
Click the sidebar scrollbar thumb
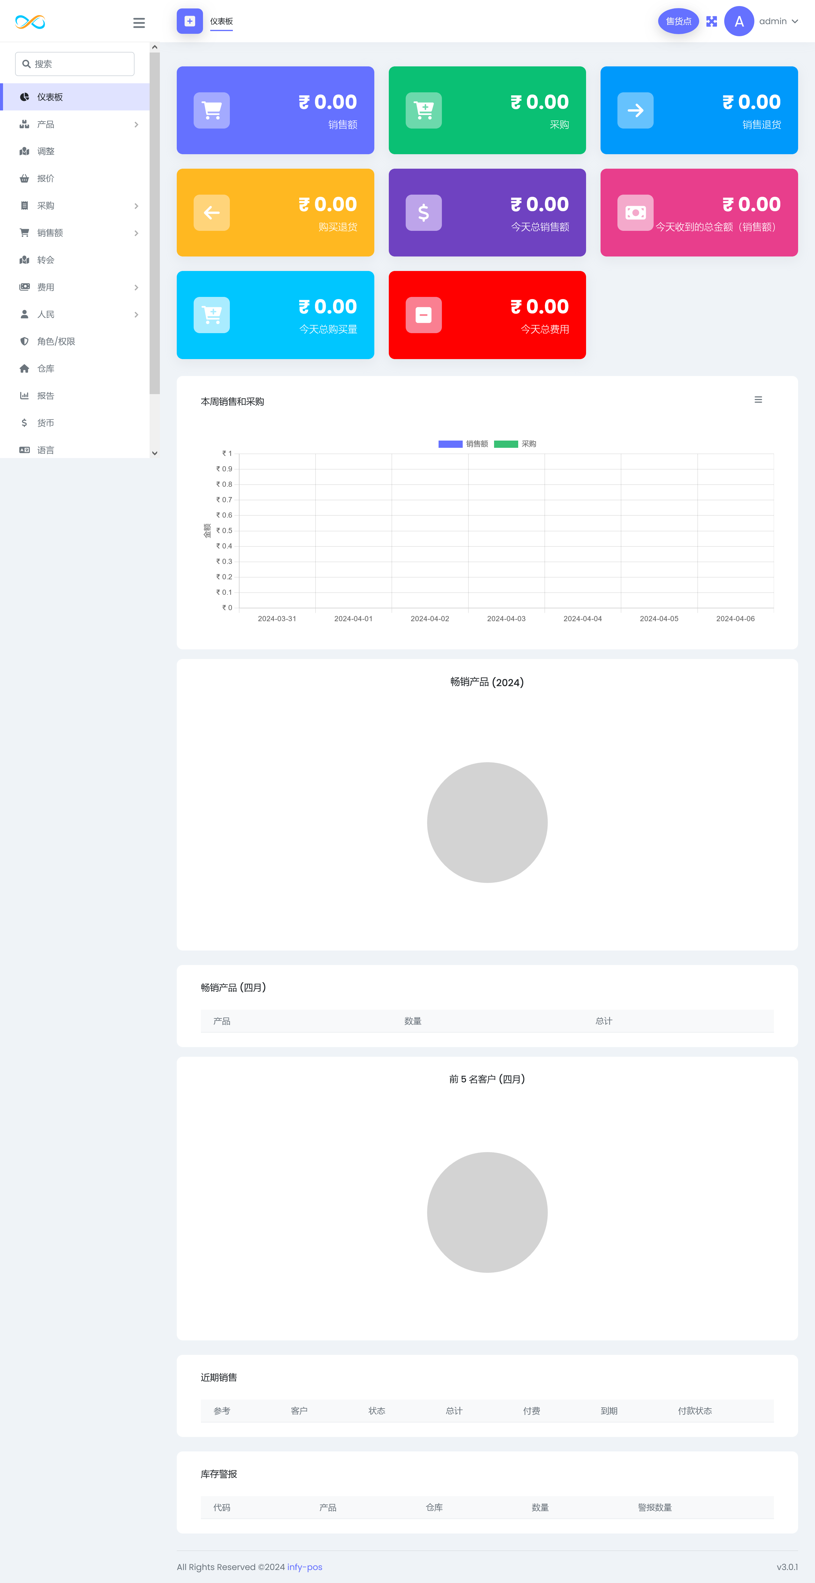[x=155, y=223]
